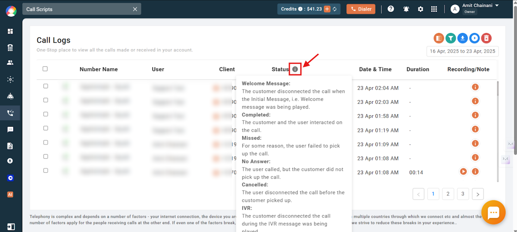Screen dimensions: 517x232
Task: Open info for the 23 Apr 01:19 AM call
Action: pos(475,129)
